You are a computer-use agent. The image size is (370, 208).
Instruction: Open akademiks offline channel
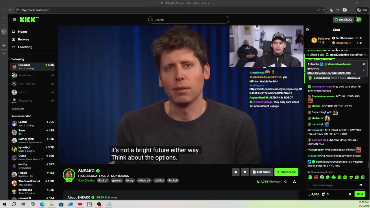(33, 75)
